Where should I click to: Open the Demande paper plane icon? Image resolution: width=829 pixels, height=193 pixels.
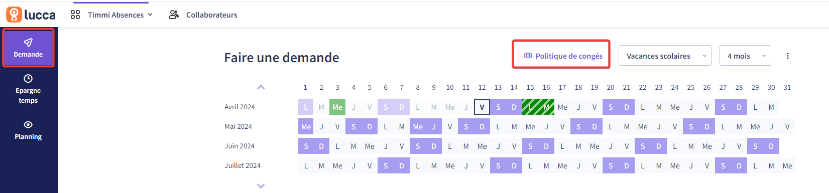pyautogui.click(x=28, y=43)
